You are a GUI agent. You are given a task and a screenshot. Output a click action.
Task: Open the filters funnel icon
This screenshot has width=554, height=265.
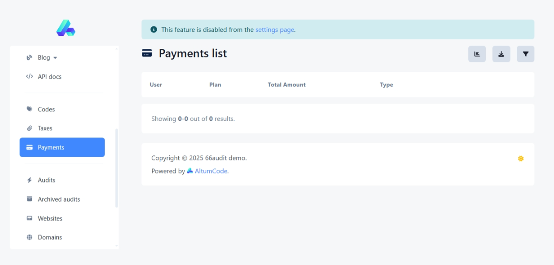(x=525, y=54)
